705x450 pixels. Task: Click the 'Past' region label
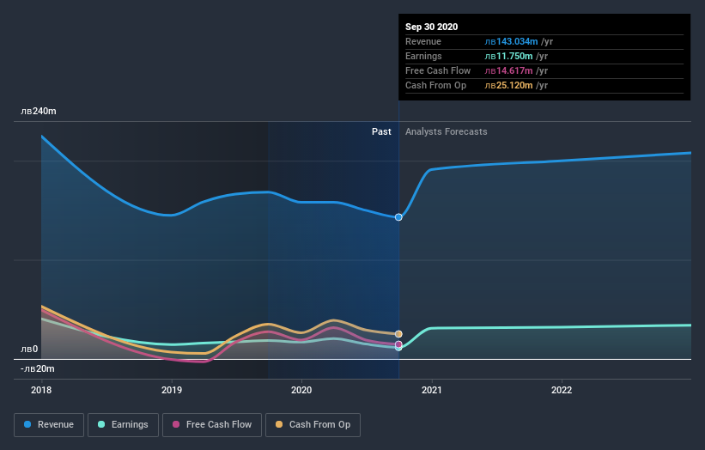pyautogui.click(x=381, y=131)
